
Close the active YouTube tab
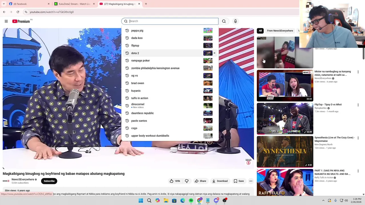[x=139, y=4]
